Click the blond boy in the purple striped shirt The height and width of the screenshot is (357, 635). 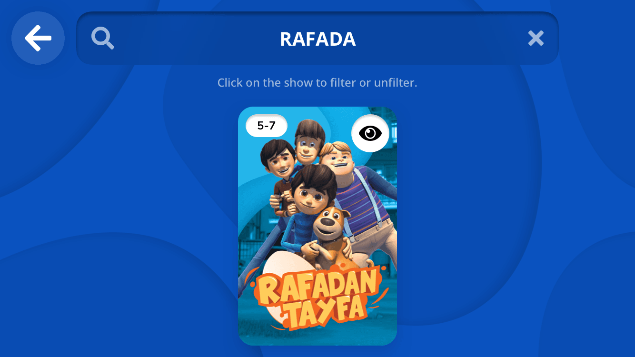pyautogui.click(x=357, y=190)
